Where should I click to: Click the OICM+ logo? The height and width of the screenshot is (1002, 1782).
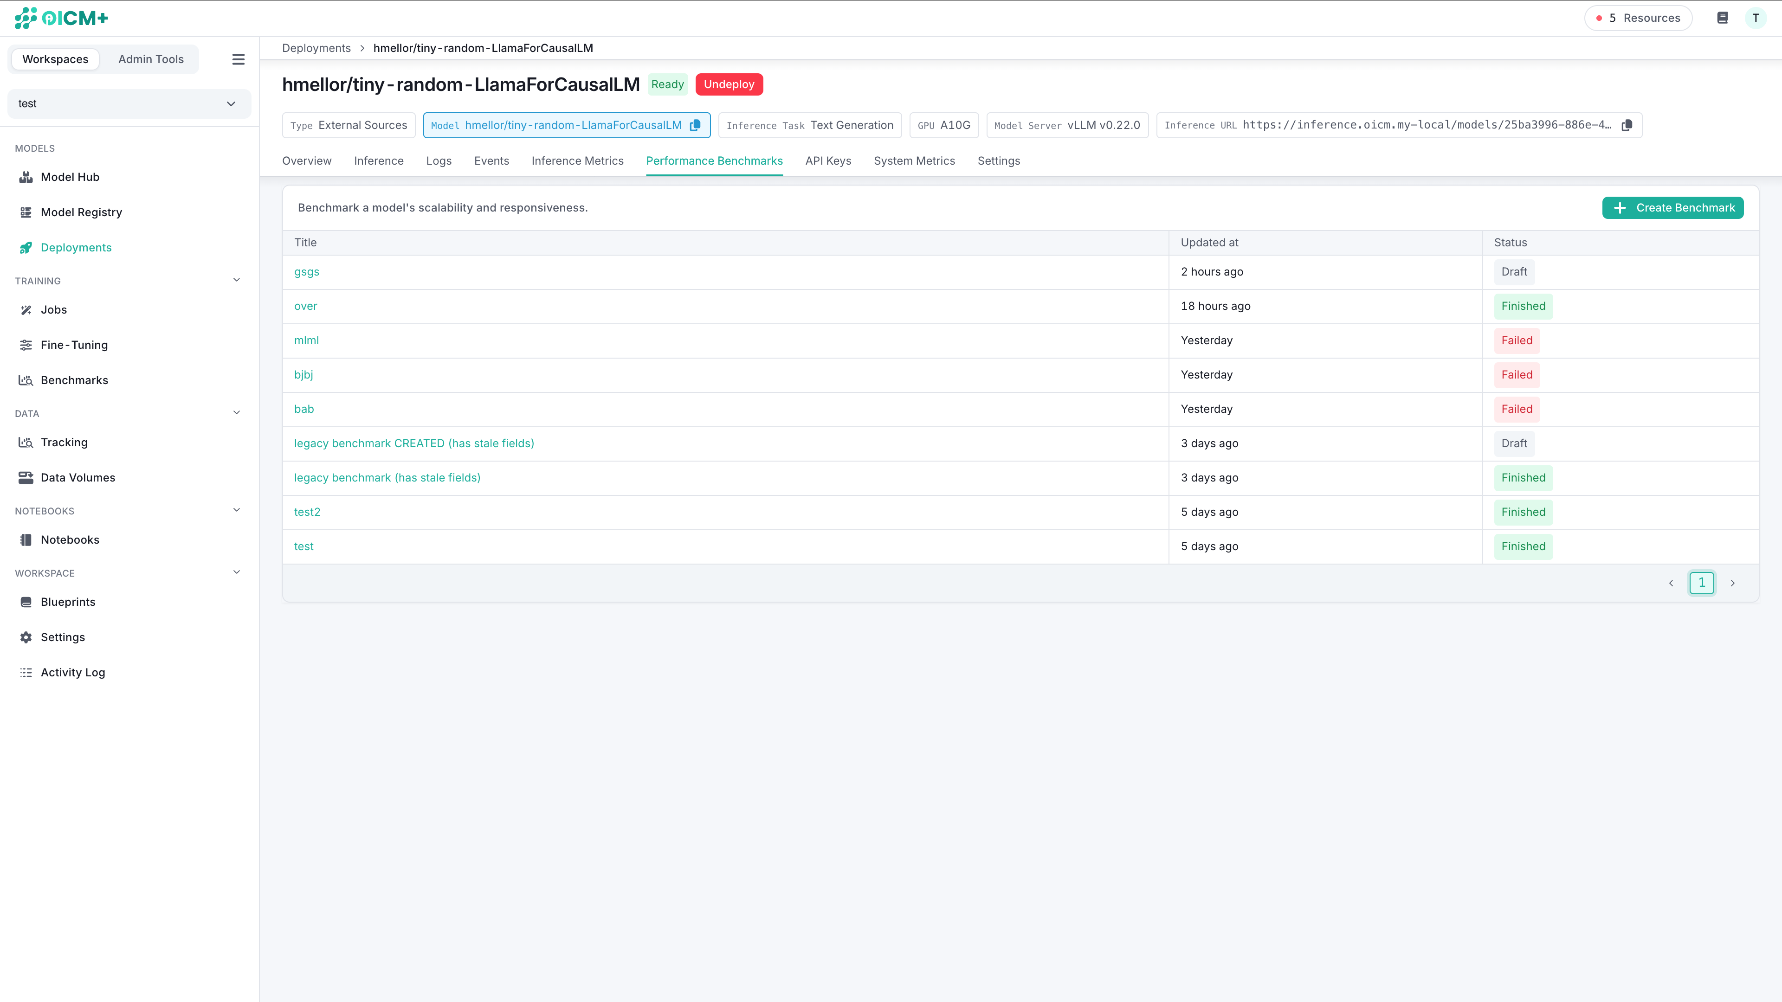[62, 18]
